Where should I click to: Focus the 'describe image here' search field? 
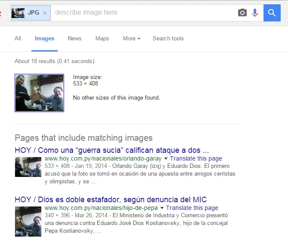(x=143, y=12)
